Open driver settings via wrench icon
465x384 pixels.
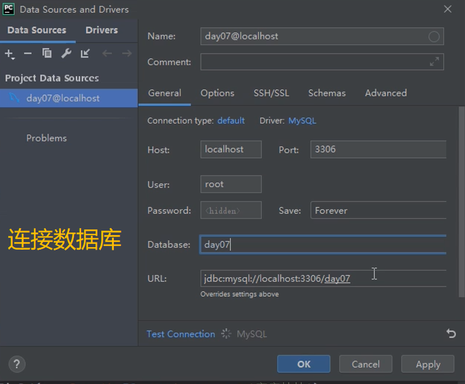(66, 53)
